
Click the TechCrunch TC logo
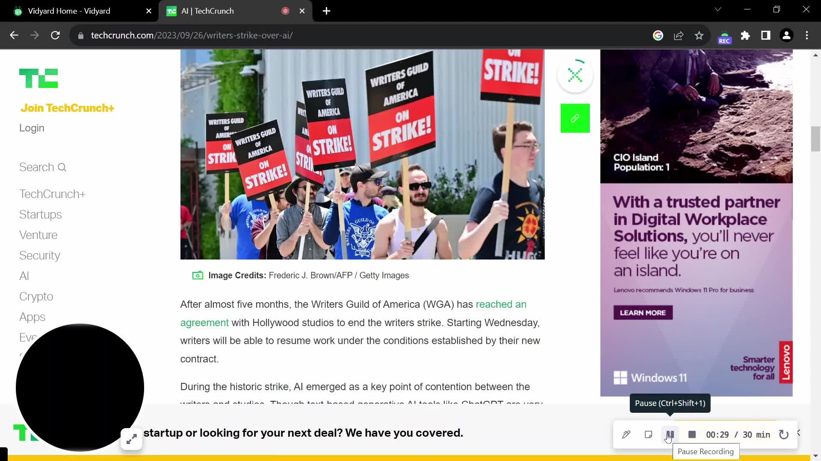(38, 79)
